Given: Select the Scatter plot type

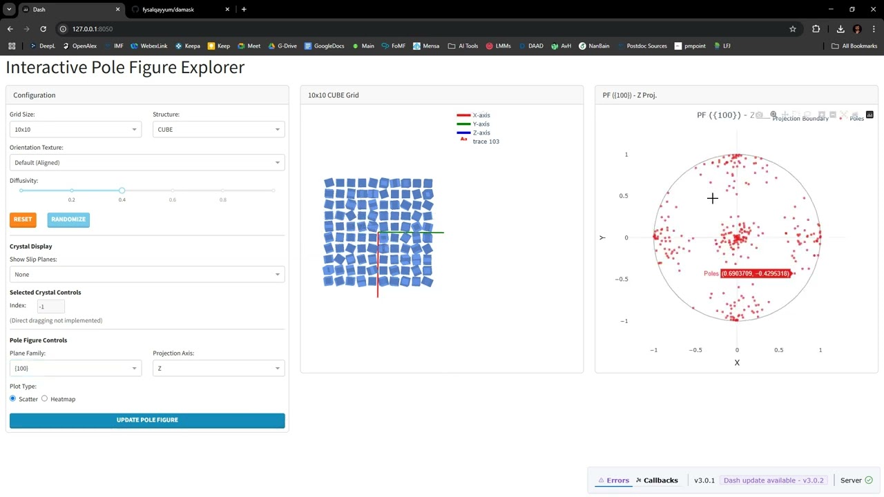Looking at the screenshot, I should (12, 399).
